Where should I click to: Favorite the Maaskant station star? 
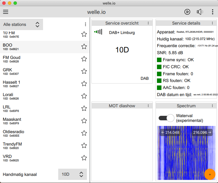pyautogui.click(x=84, y=121)
